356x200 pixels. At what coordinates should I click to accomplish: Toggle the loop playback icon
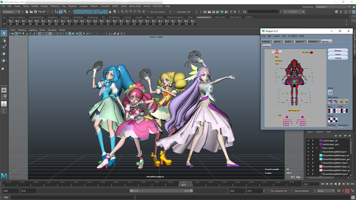click(339, 191)
